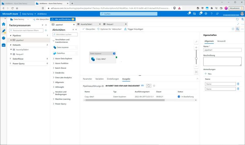Viewport: 245px width, 145px height.
Task: Click the zoom to fit icon
Action: [x=196, y=72]
